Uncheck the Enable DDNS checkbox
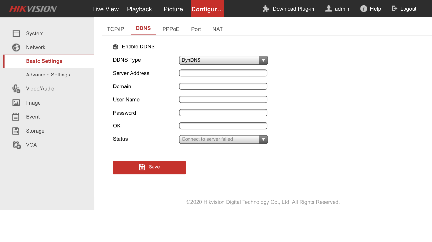The width and height of the screenshot is (432, 242). [x=116, y=47]
